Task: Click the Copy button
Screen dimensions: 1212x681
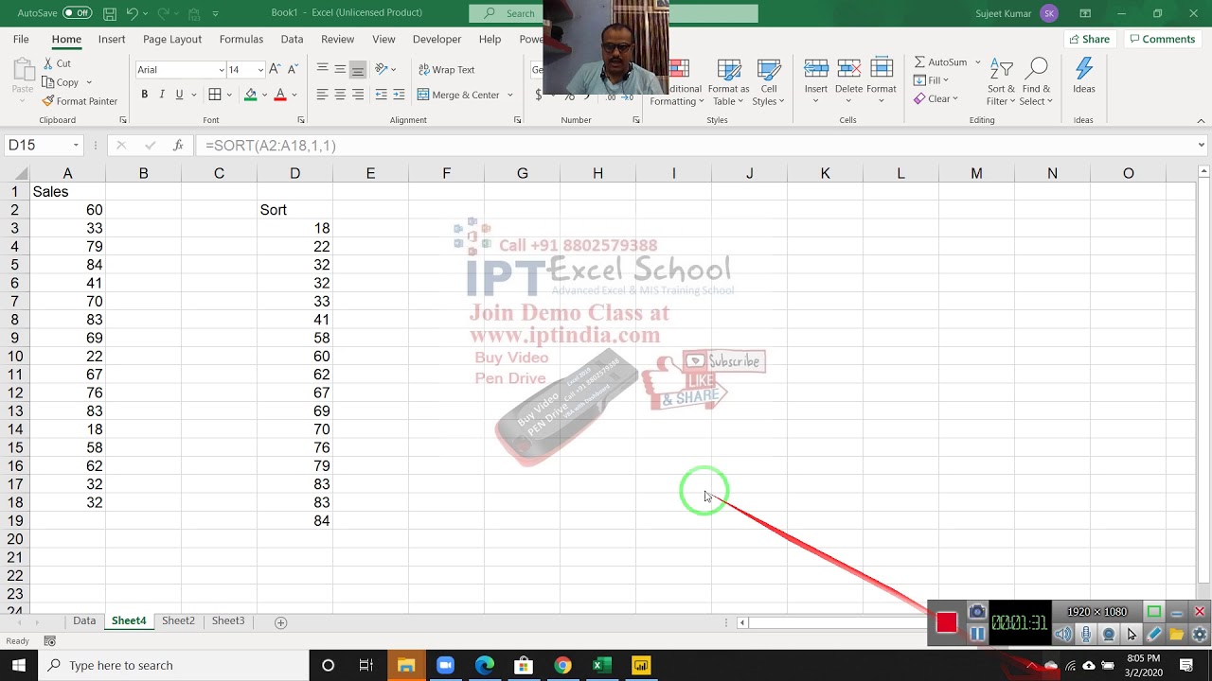Action: [x=62, y=82]
